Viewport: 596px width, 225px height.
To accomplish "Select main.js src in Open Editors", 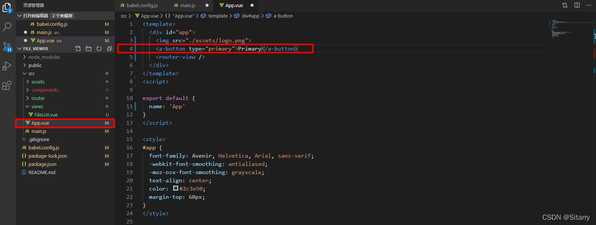I will pyautogui.click(x=65, y=32).
